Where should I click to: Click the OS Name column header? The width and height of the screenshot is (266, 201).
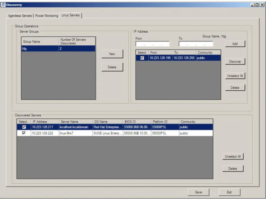108,121
